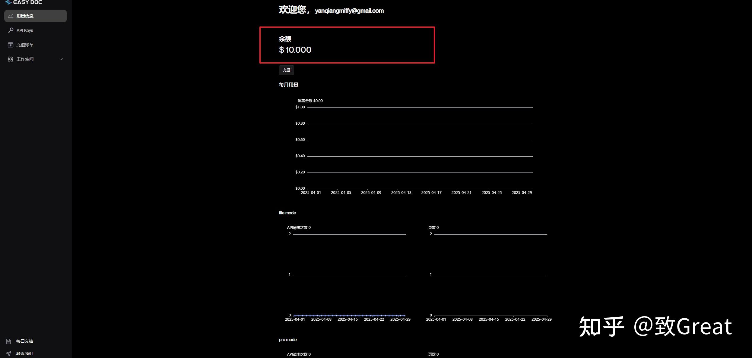This screenshot has height=358, width=752.
Task: Click the key icon next to API Keys
Action: 10,30
